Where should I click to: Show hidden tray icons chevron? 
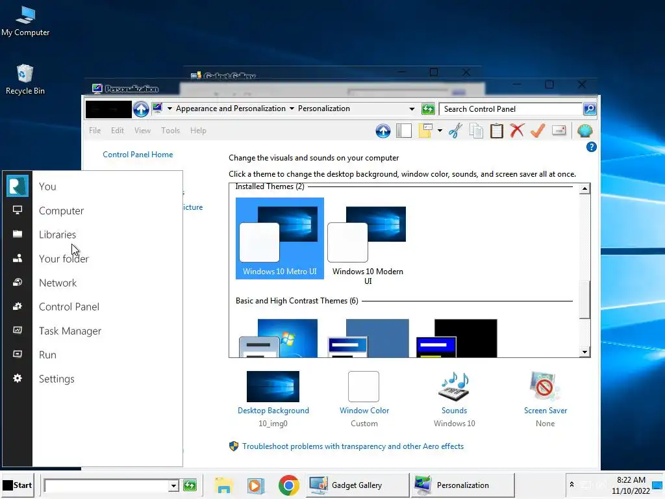pyautogui.click(x=571, y=485)
